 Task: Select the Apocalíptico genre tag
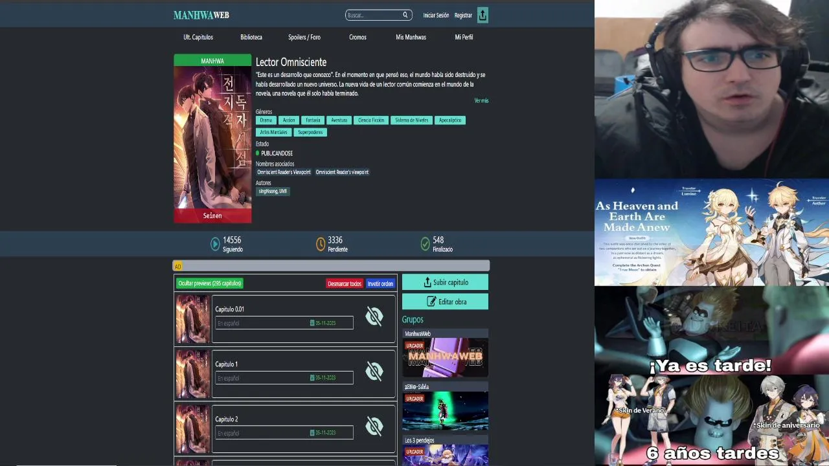tap(450, 120)
